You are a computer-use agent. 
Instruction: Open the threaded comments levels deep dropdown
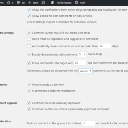82,54
